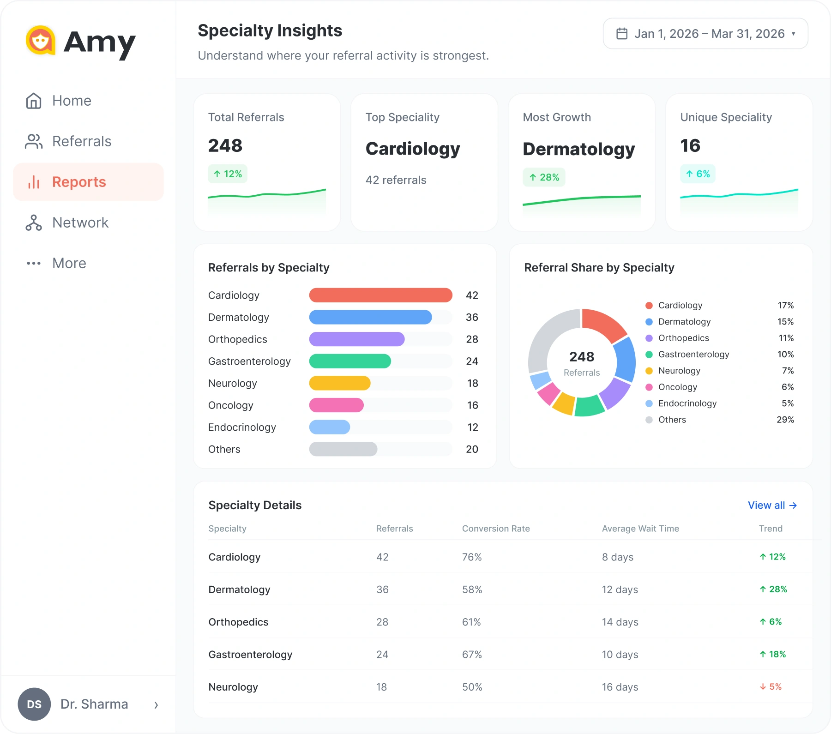This screenshot has height=734, width=831.
Task: Select Gastroenterology row in Specialty Details
Action: [510, 654]
